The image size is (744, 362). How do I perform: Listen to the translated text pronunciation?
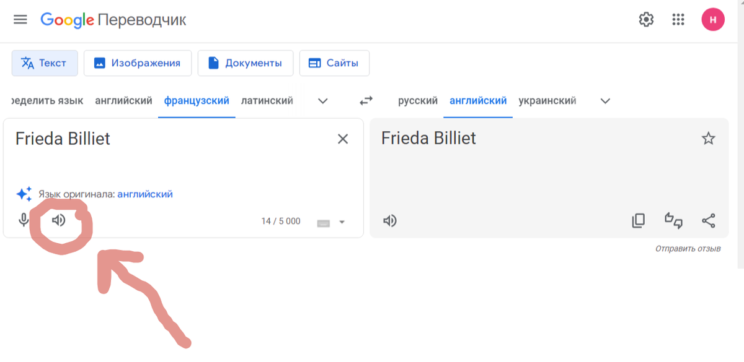click(390, 221)
